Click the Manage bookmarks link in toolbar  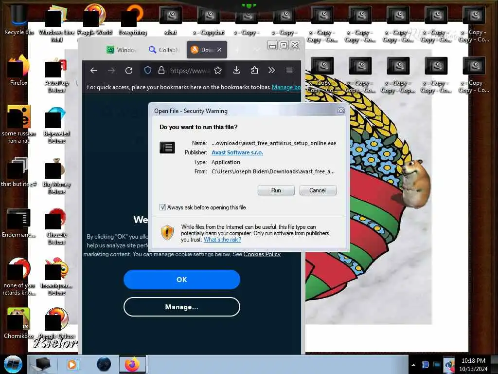click(x=286, y=87)
